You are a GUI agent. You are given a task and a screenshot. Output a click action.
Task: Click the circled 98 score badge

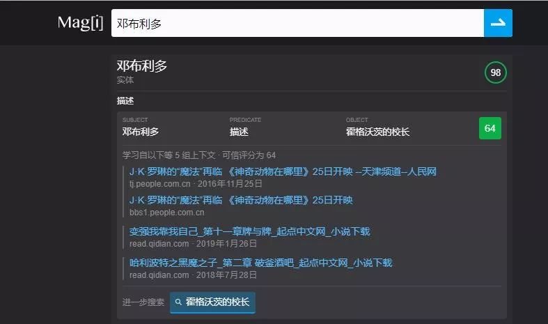tap(495, 72)
